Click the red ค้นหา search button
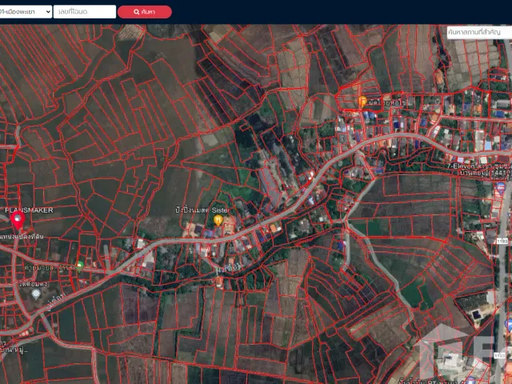Image resolution: width=512 pixels, height=384 pixels. [x=145, y=12]
